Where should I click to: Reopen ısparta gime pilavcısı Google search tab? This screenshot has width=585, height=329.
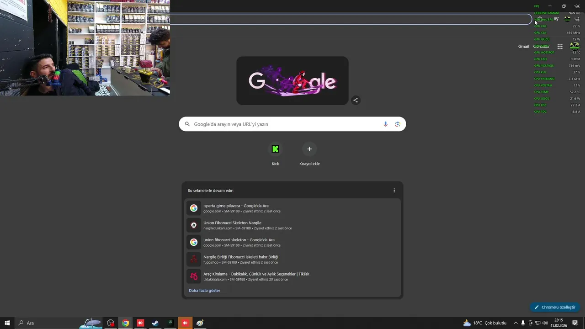click(292, 208)
